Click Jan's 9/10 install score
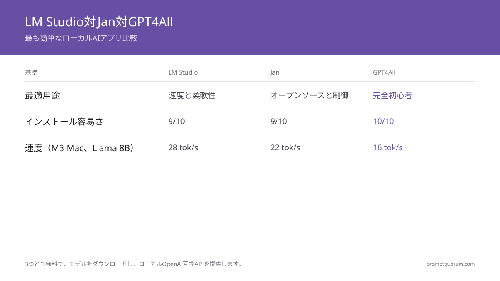 pyautogui.click(x=279, y=122)
